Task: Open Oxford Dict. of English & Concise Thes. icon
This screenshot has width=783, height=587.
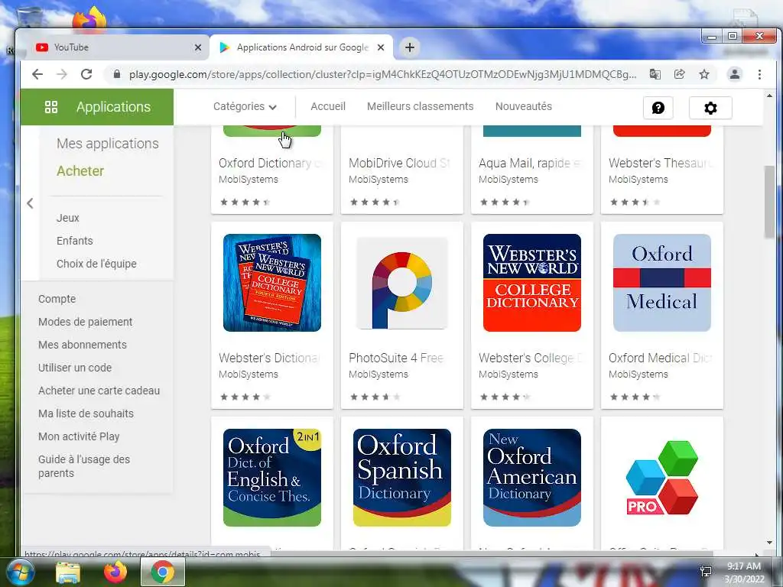Action: pos(272,478)
